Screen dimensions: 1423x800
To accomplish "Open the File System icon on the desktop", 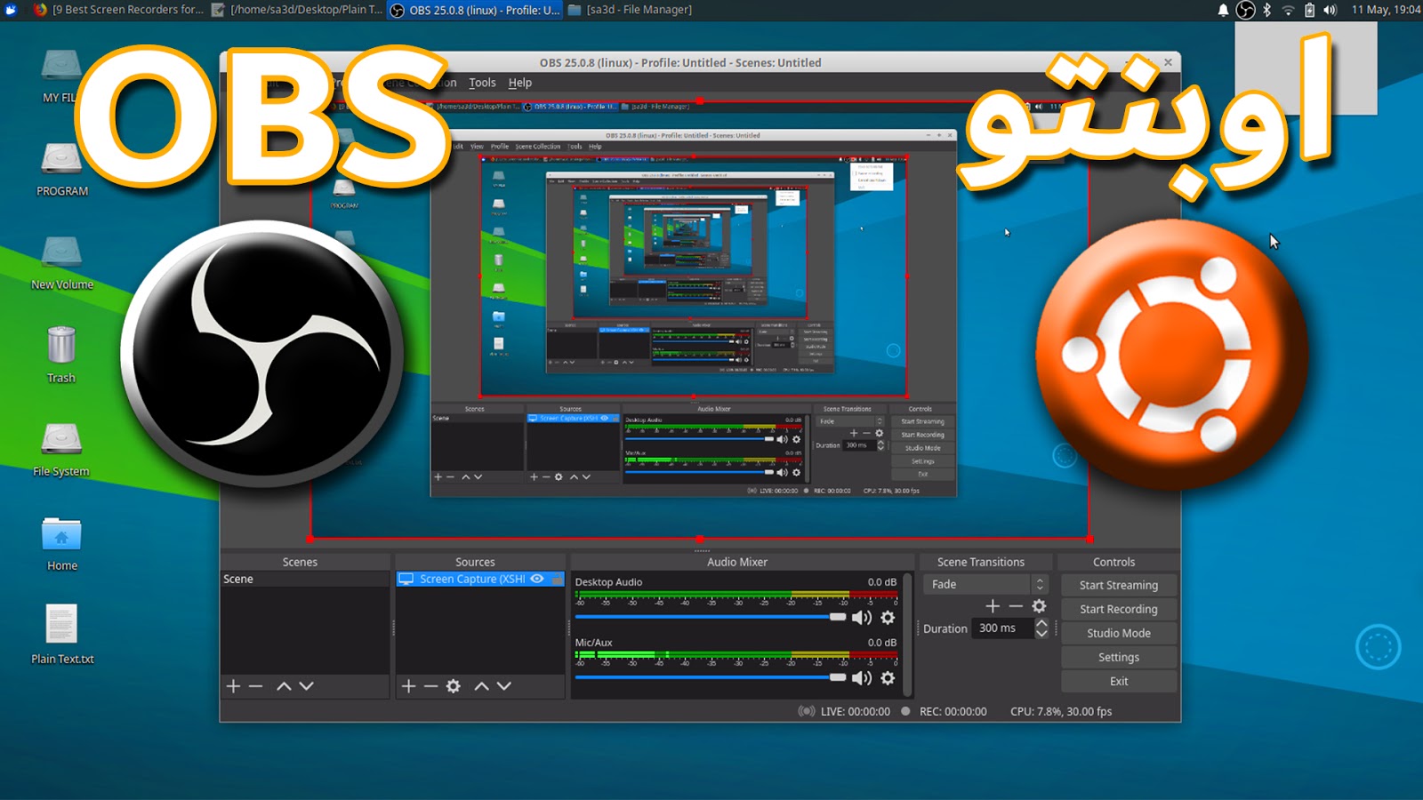I will [x=61, y=439].
